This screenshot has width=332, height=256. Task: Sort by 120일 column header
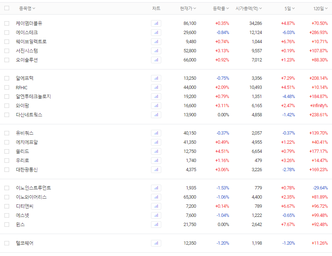[x=321, y=8]
